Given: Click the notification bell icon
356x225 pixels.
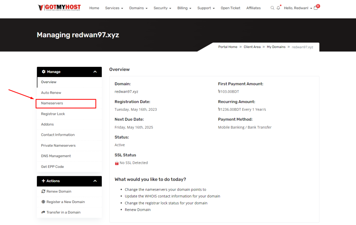Looking at the screenshot, I should 278,8.
